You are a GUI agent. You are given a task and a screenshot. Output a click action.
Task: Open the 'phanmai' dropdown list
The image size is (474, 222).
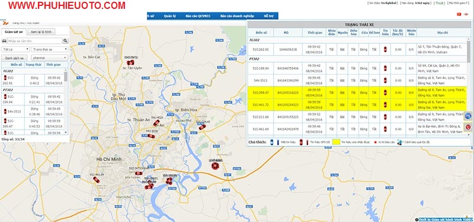point(50,57)
